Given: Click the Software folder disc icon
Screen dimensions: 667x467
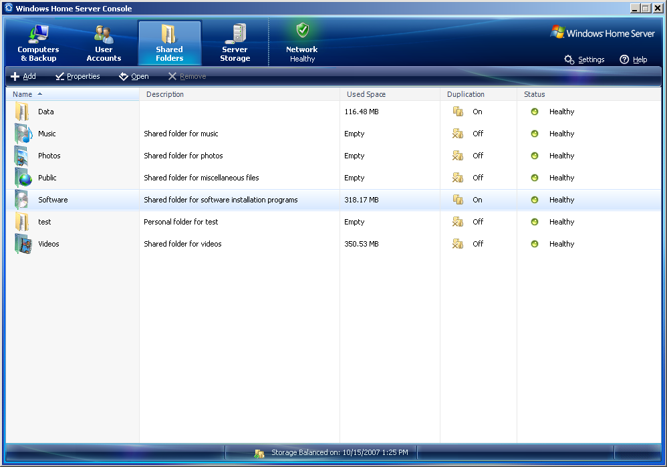Looking at the screenshot, I should (21, 200).
